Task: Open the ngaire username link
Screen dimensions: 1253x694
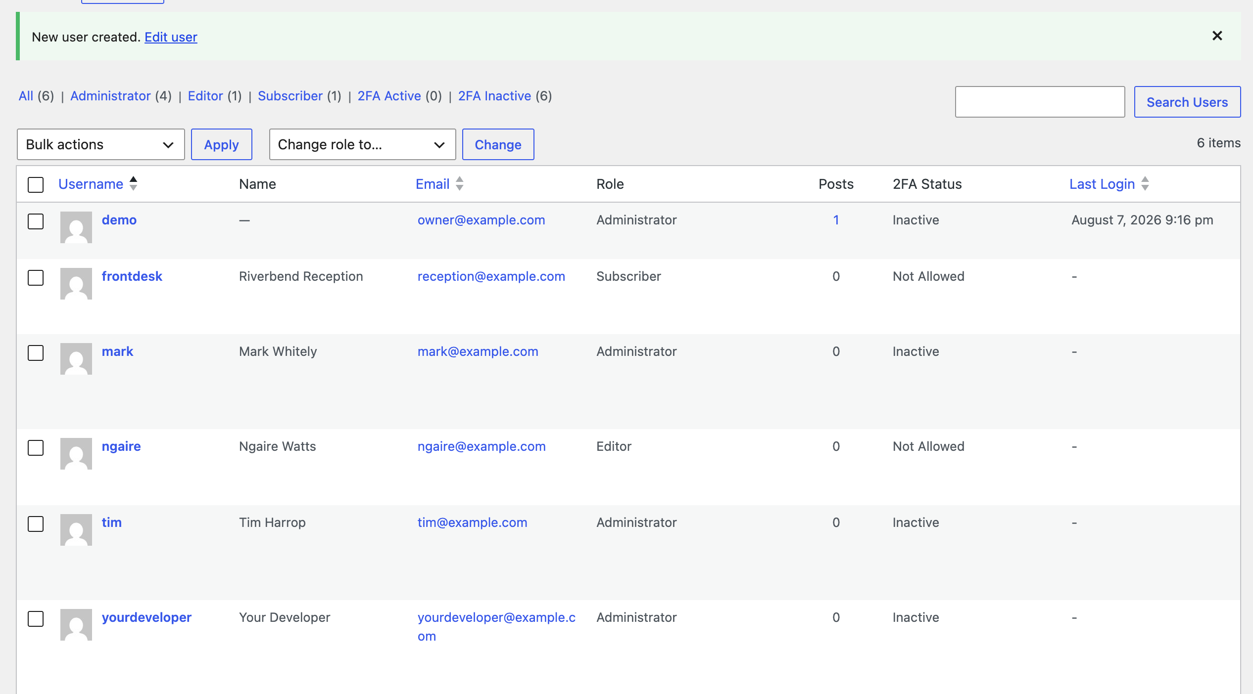Action: 121,446
